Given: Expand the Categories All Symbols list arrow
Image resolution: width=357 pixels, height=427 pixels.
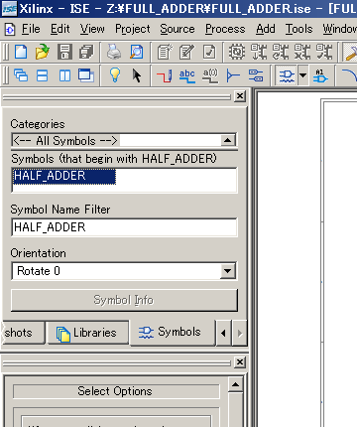Looking at the screenshot, I should point(227,140).
